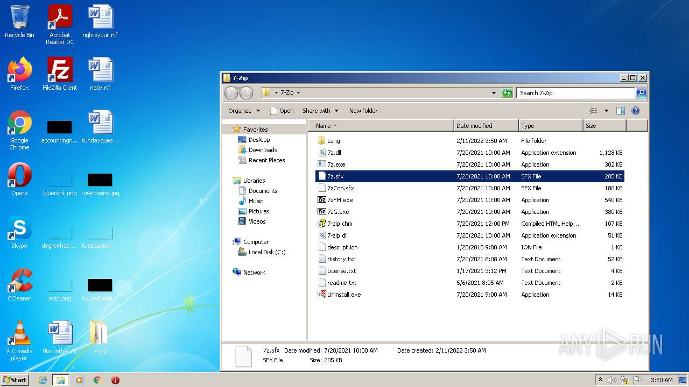The image size is (689, 387).
Task: Sort by Type column header
Action: 551,126
